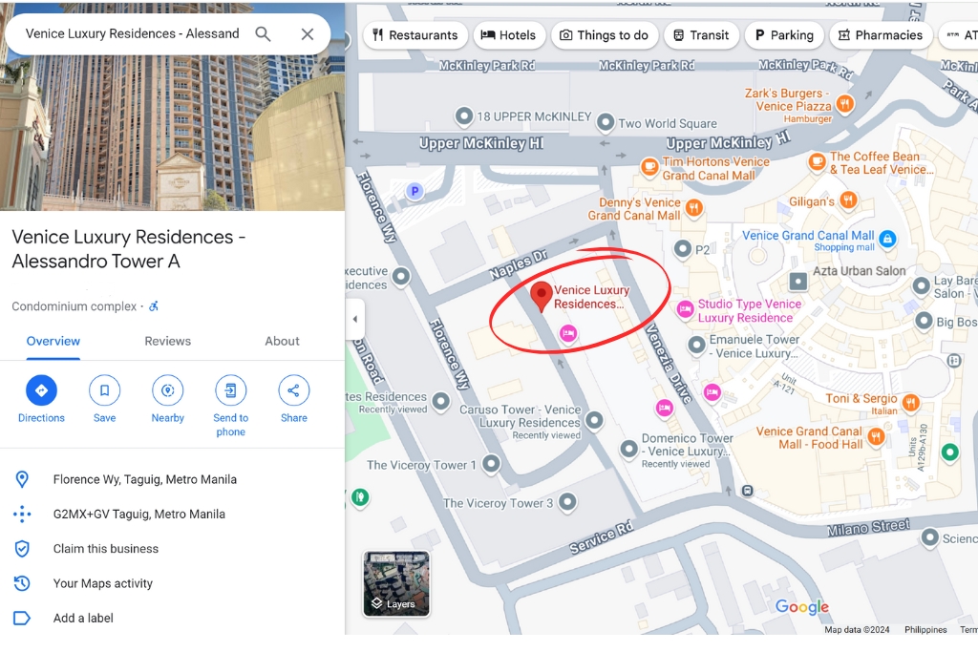
Task: Click the green park pin beside Viceroy Tower 1
Action: click(x=360, y=496)
